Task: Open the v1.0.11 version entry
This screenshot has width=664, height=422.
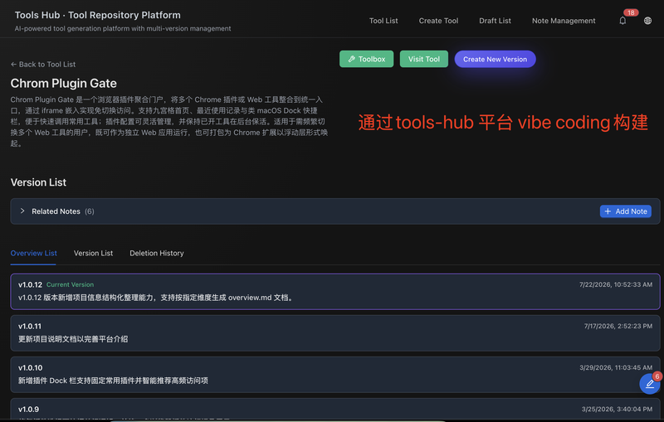Action: (x=335, y=333)
